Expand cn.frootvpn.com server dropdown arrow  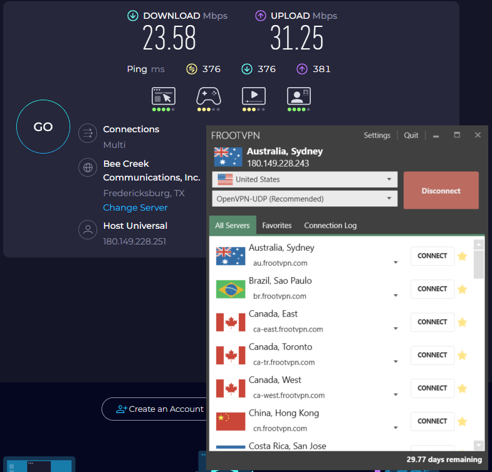tap(395, 427)
